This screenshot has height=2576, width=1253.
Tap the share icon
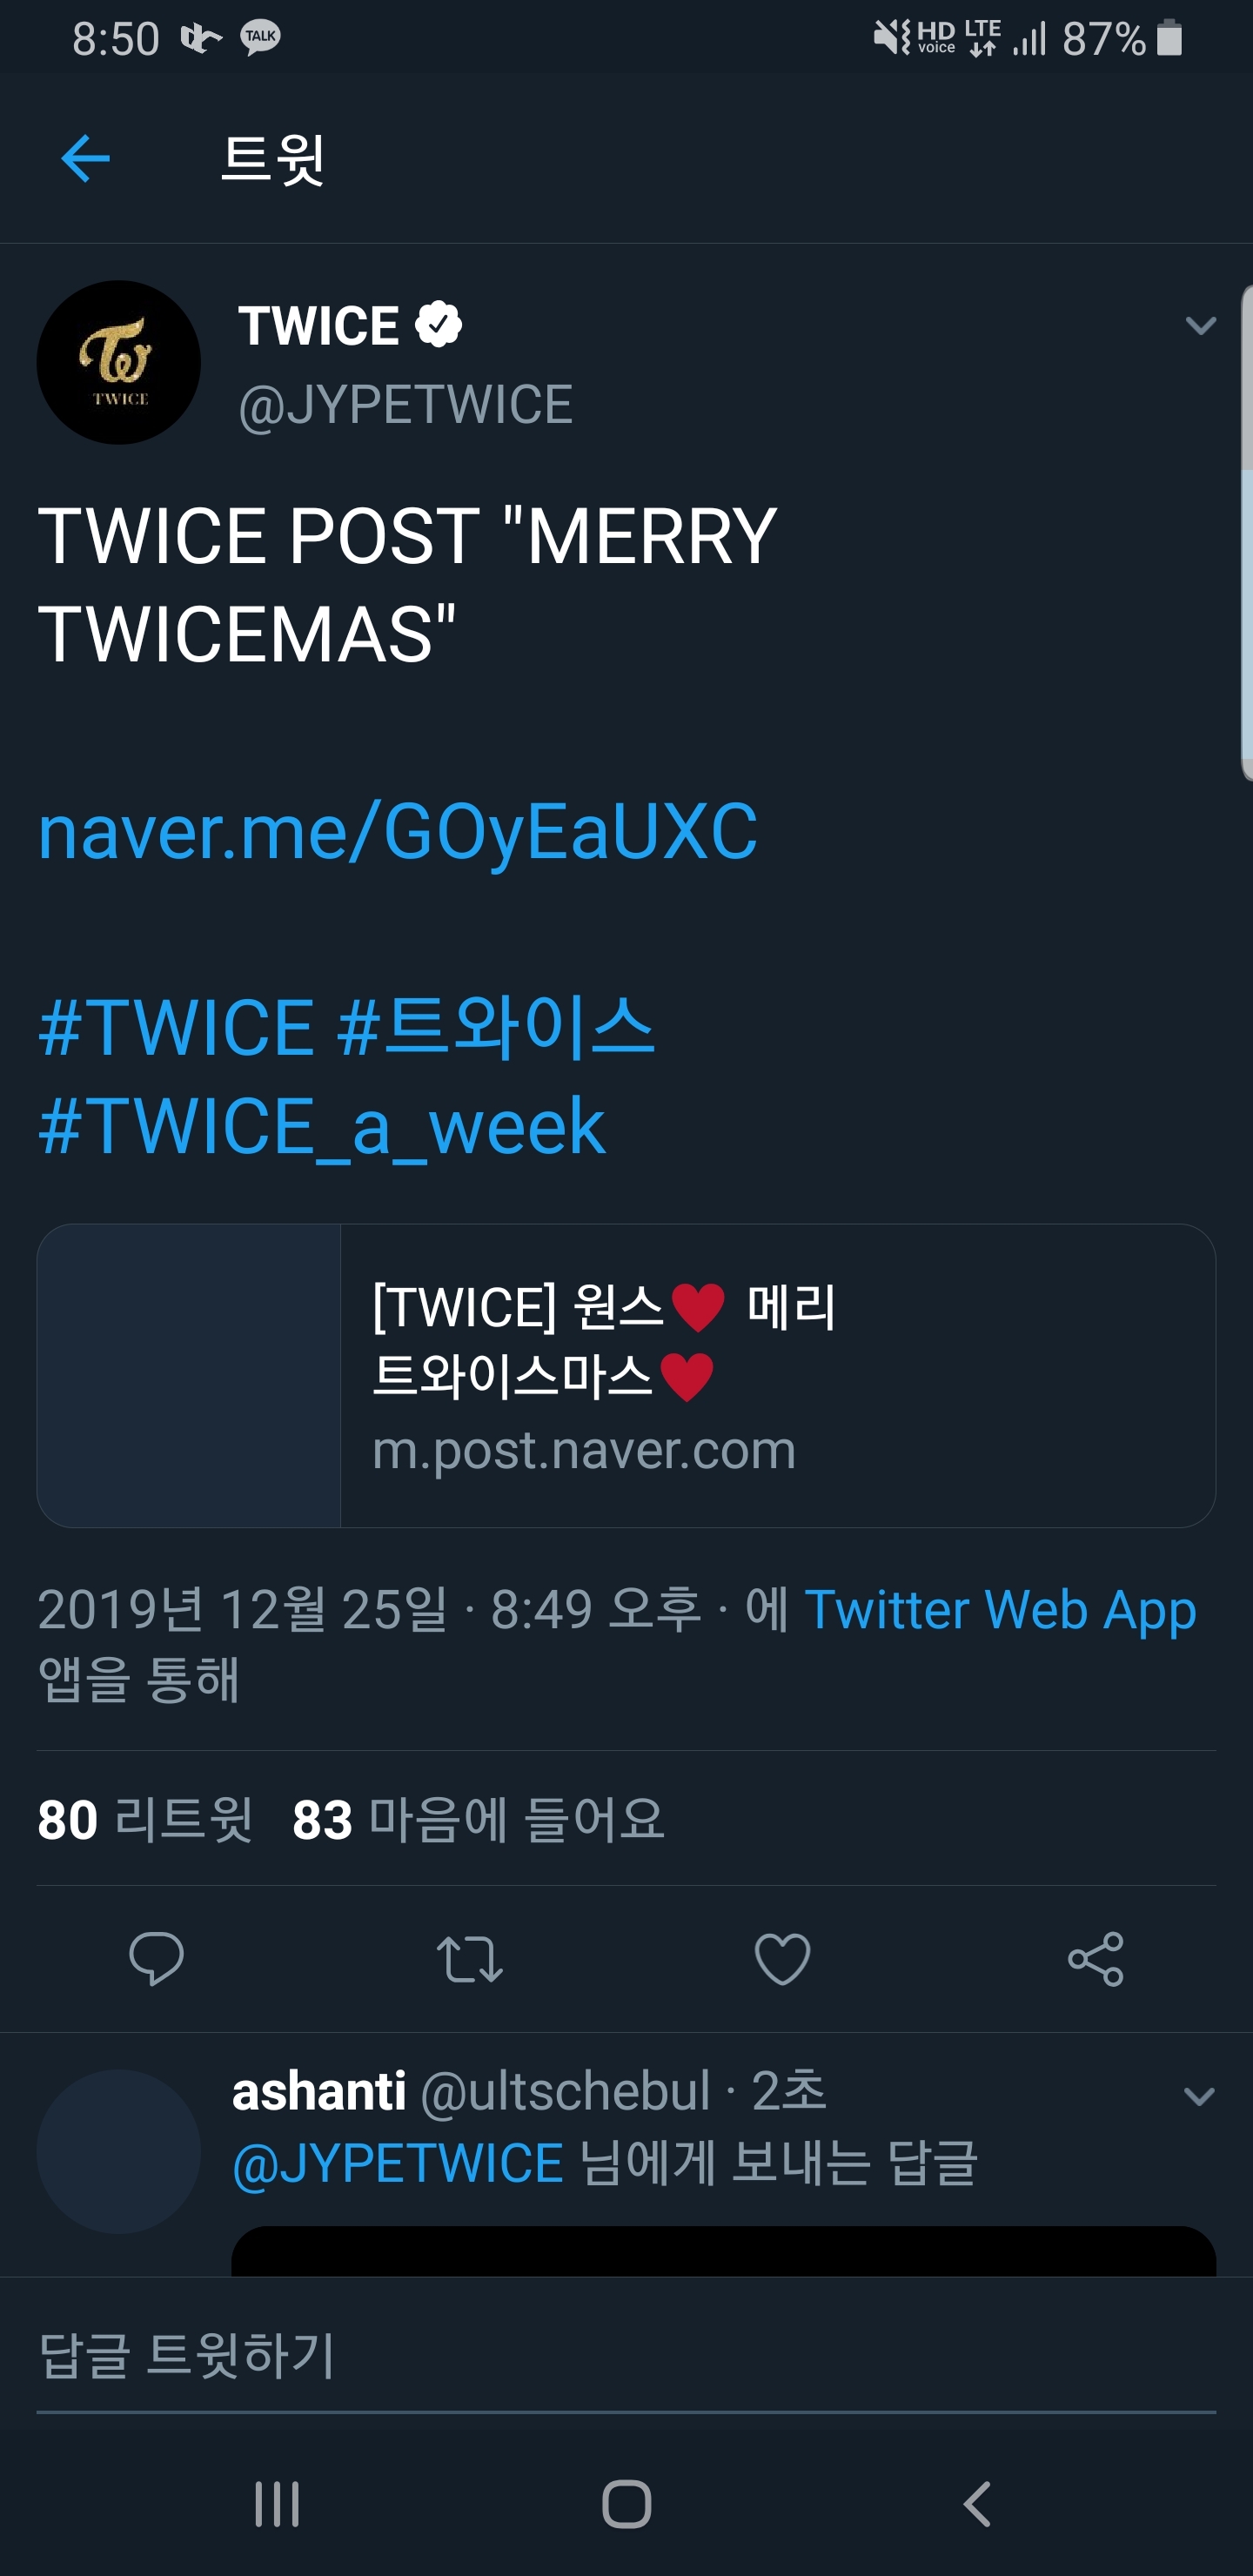coord(1096,1959)
